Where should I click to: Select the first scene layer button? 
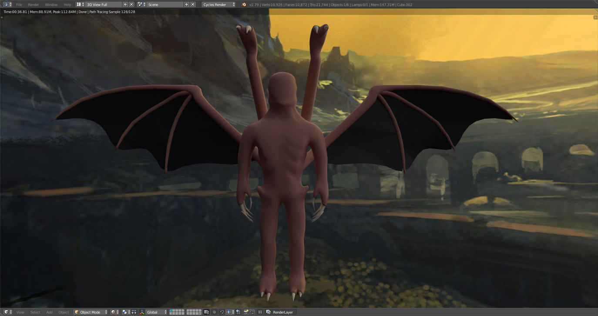pyautogui.click(x=171, y=311)
